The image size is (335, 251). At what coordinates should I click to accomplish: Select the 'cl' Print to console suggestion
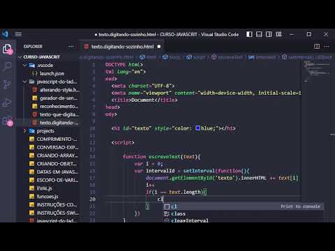(243, 206)
